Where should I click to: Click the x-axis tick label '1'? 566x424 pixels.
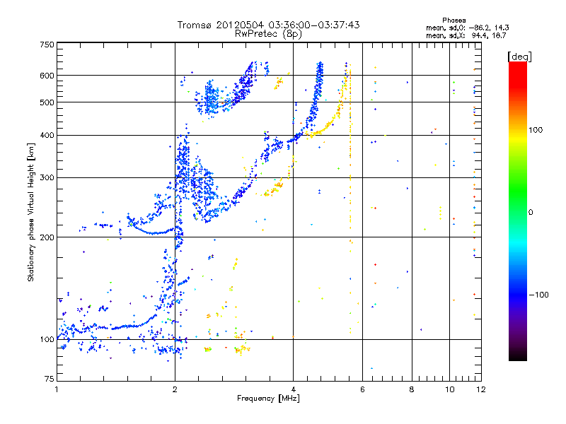57,389
